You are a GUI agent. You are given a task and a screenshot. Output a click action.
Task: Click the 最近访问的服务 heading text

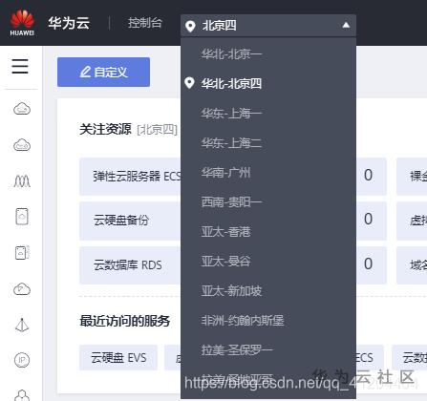(x=125, y=321)
